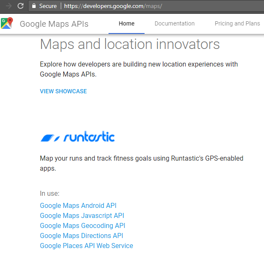Open the Pricing and Plans tab

pyautogui.click(x=237, y=23)
